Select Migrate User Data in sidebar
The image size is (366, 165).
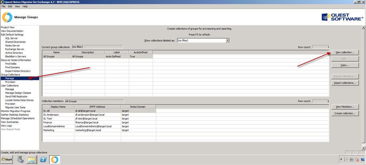[x=15, y=107]
